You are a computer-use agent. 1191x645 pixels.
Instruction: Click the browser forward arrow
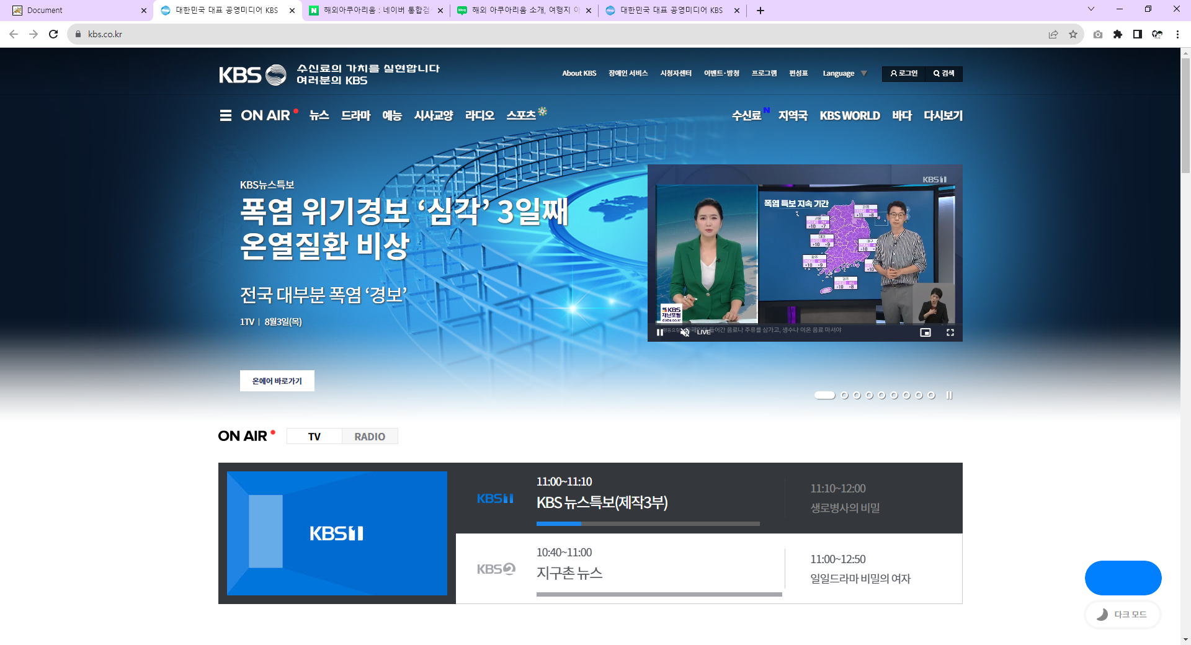(x=33, y=34)
